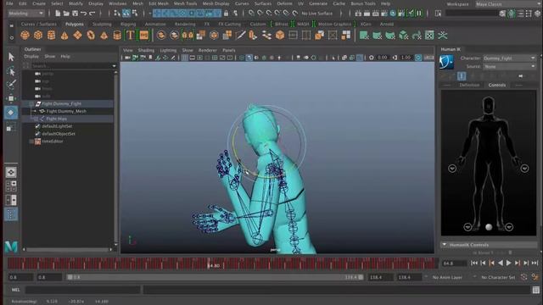The width and height of the screenshot is (543, 305).
Task: Create a polygon cone from the shelf
Action: 64,35
